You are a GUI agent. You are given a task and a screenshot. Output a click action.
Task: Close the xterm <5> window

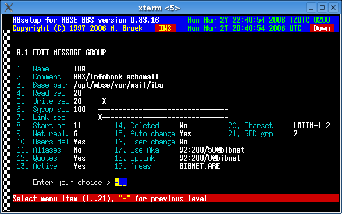point(333,8)
